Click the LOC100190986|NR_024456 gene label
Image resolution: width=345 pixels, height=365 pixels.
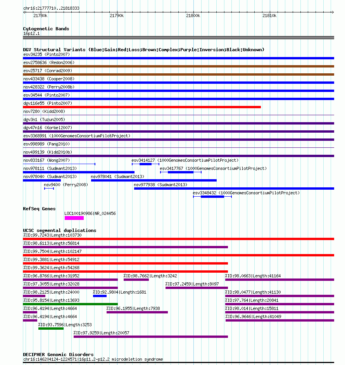point(90,213)
